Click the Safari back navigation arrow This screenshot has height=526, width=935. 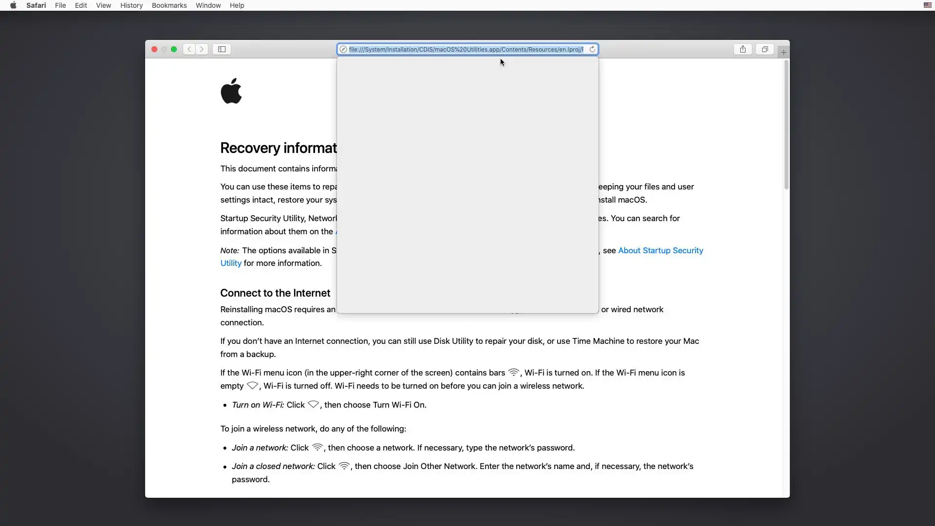click(189, 49)
